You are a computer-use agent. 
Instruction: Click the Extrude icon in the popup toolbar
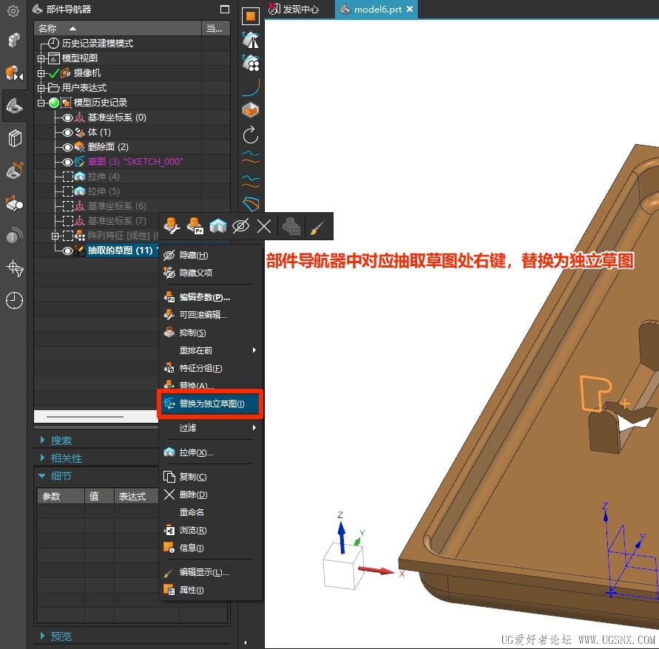point(218,226)
